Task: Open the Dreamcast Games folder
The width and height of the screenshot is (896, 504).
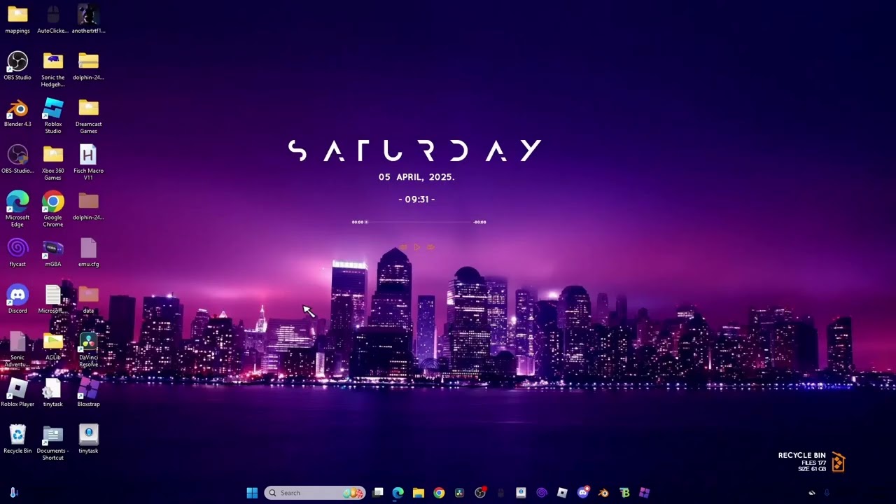Action: (x=88, y=116)
